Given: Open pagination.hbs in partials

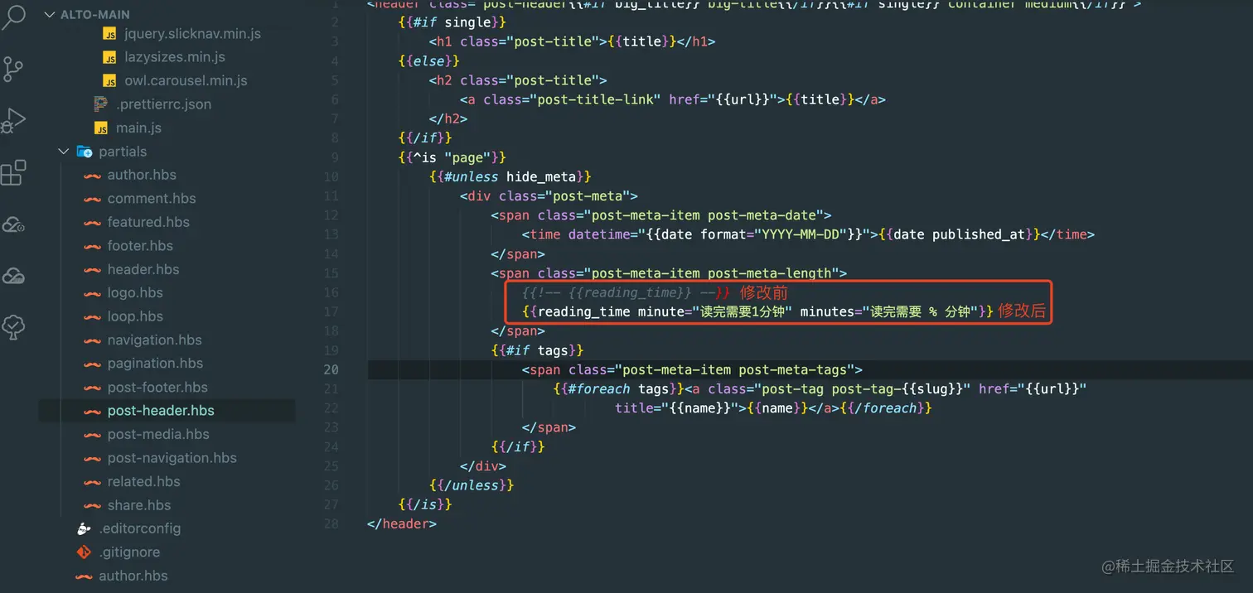Looking at the screenshot, I should pyautogui.click(x=155, y=364).
